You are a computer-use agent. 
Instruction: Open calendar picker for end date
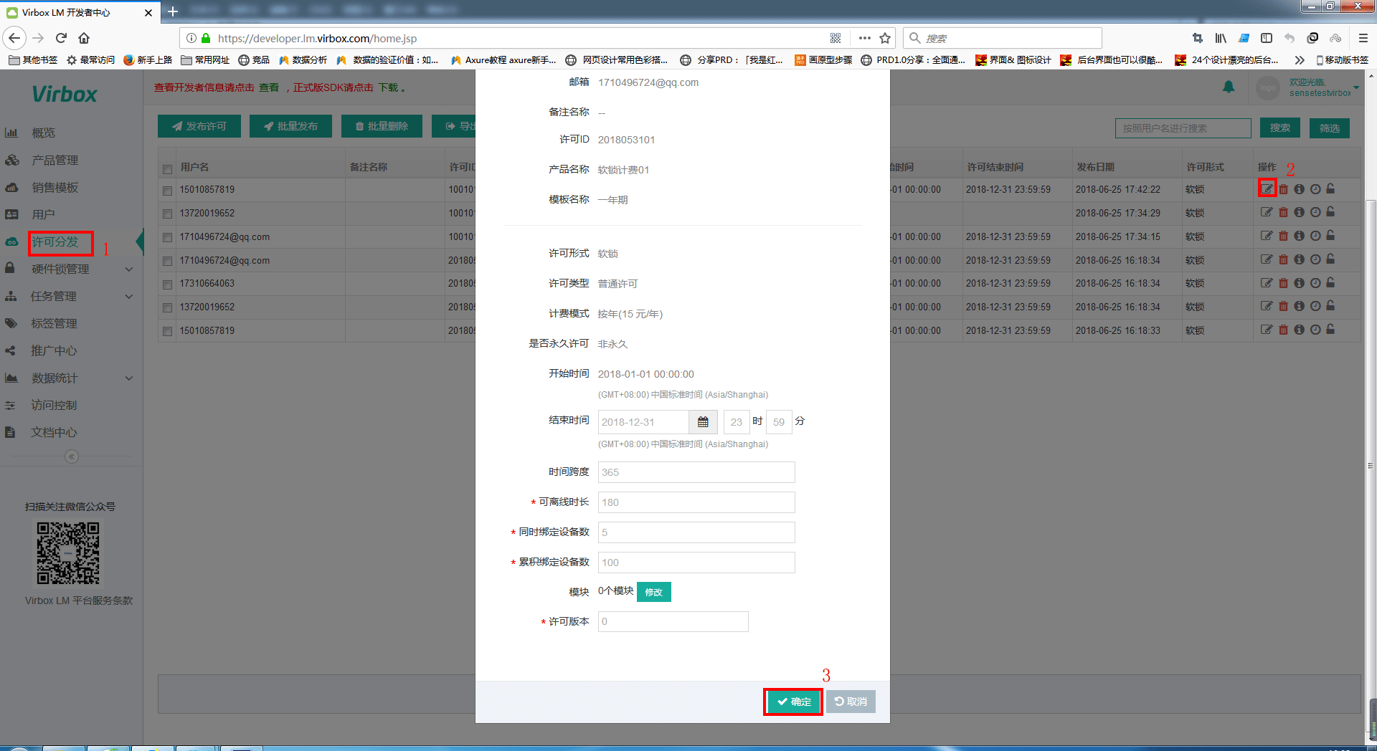pos(703,422)
